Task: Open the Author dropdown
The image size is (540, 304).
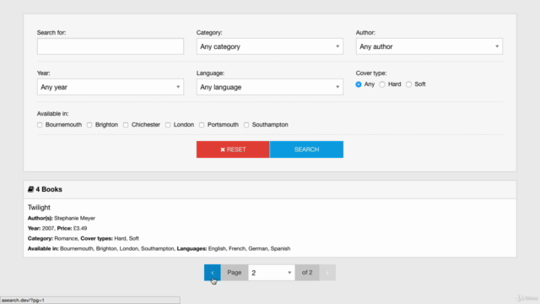Action: pyautogui.click(x=429, y=46)
